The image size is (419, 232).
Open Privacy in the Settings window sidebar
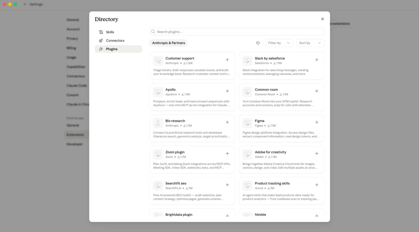click(72, 38)
